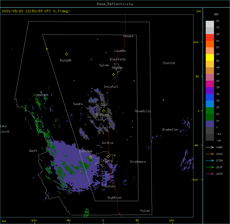Click the orange 111V arrow in legend
This screenshot has width=230, height=224.
click(x=210, y=154)
